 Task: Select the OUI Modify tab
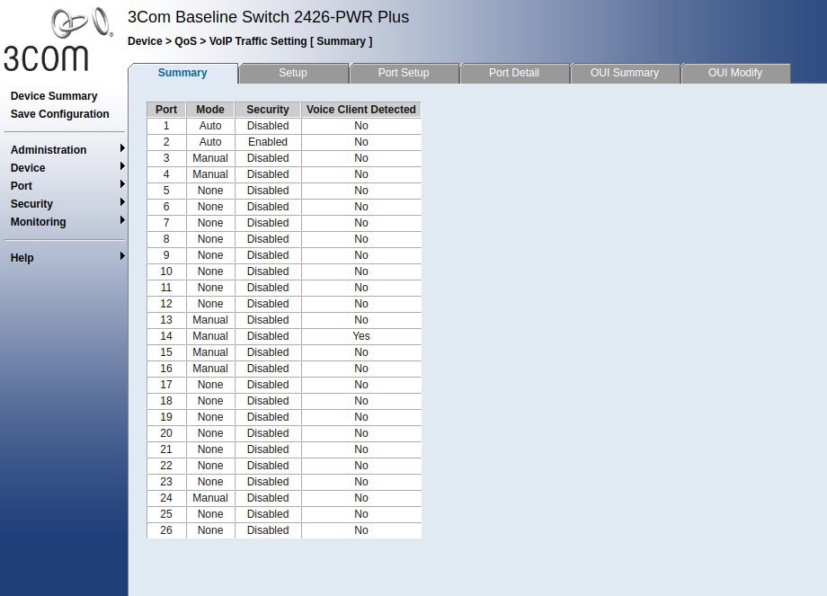[734, 73]
